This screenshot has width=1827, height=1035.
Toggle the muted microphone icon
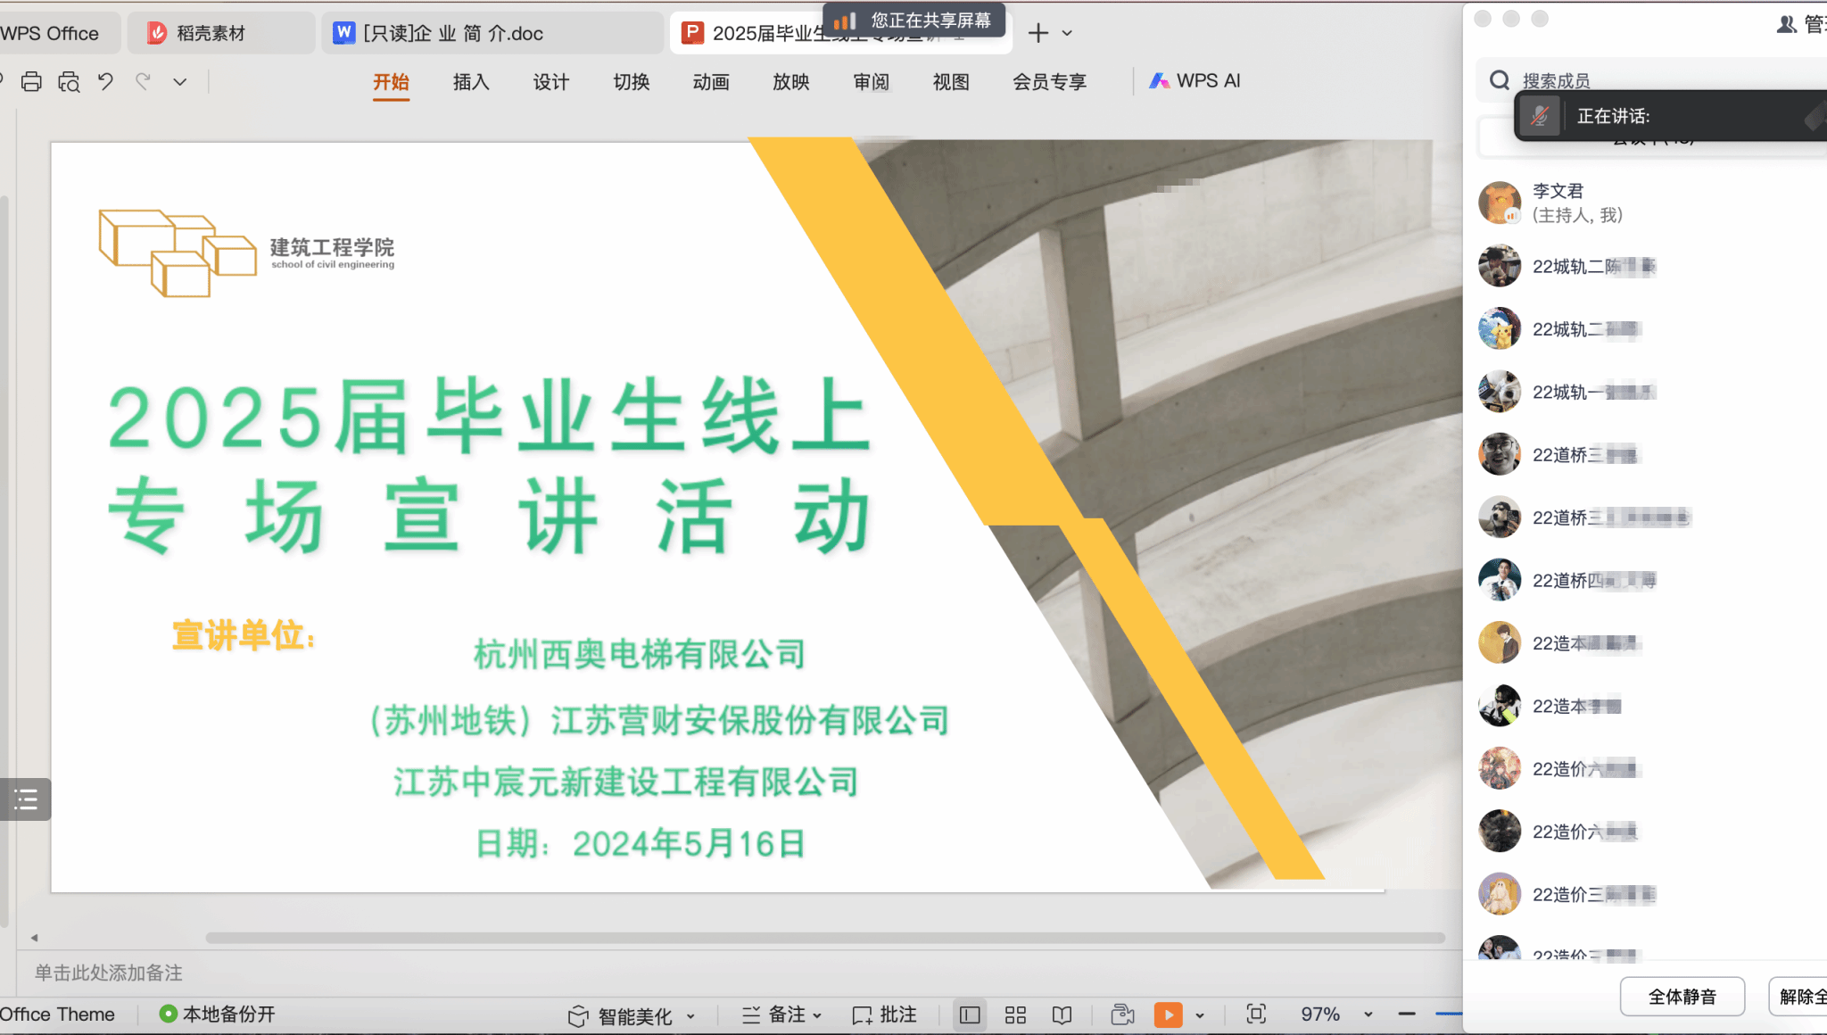click(1540, 116)
